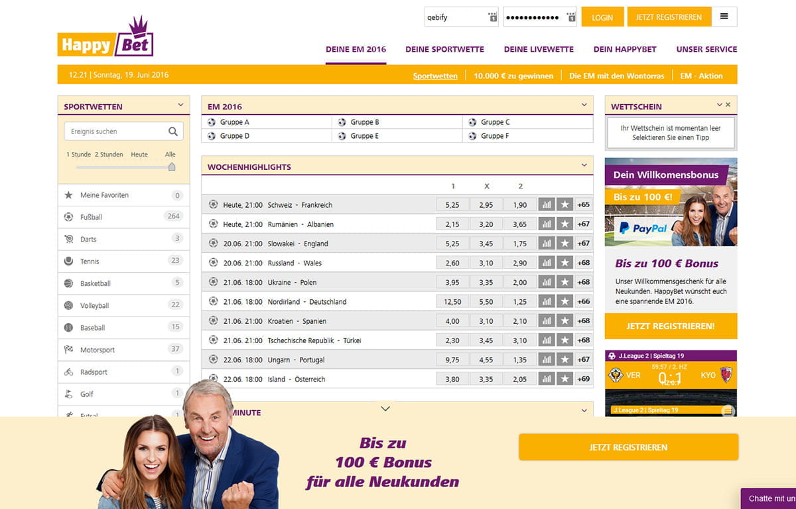Click the LOGIN button
This screenshot has height=509, width=796.
click(602, 17)
